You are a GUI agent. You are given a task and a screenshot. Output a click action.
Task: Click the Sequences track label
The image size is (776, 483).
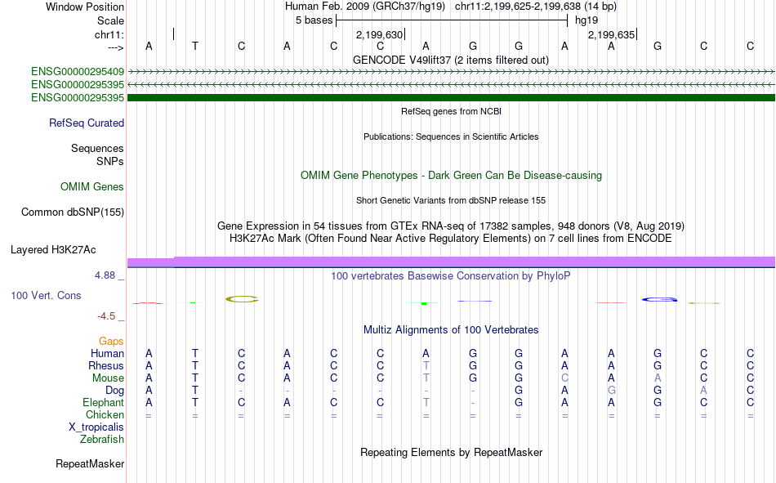coord(97,148)
